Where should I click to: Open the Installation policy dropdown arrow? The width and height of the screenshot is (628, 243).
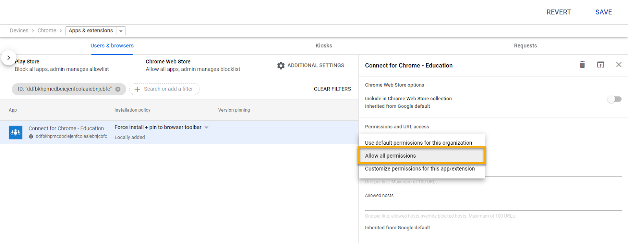click(x=206, y=127)
